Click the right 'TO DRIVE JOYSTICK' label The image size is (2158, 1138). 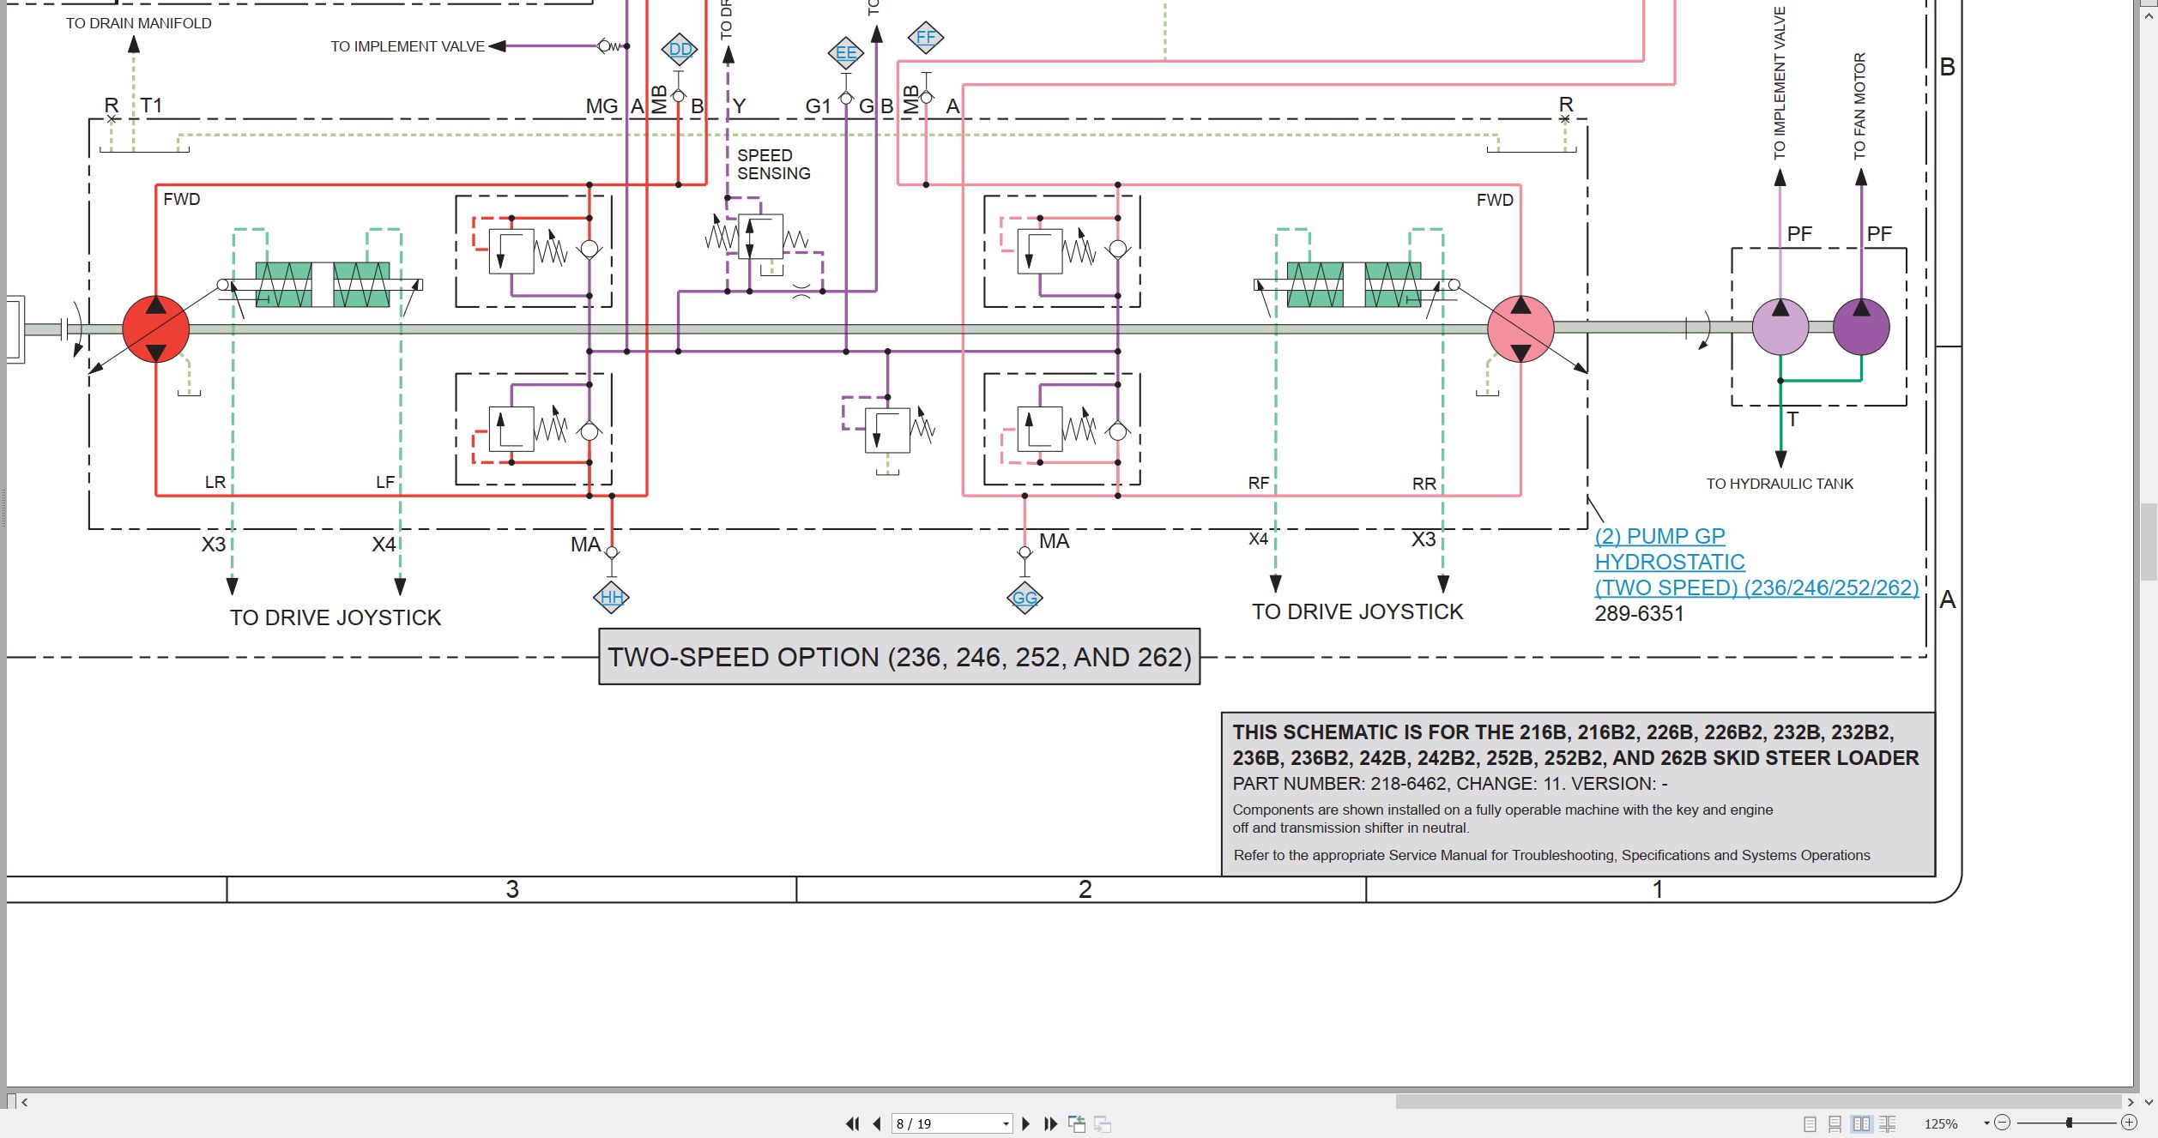[1357, 611]
